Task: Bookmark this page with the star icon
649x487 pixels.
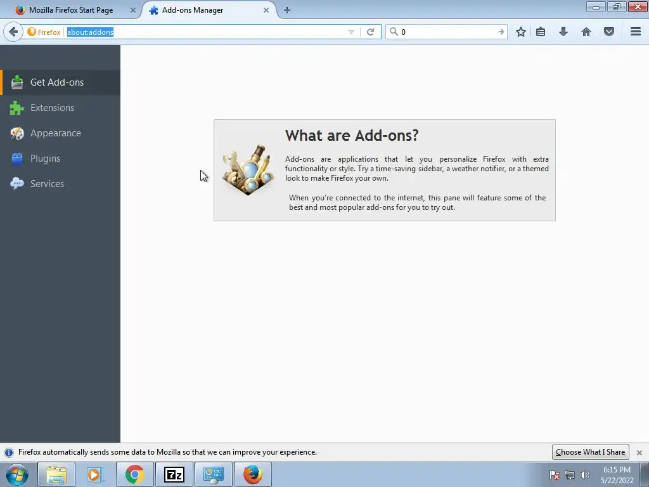Action: (521, 32)
